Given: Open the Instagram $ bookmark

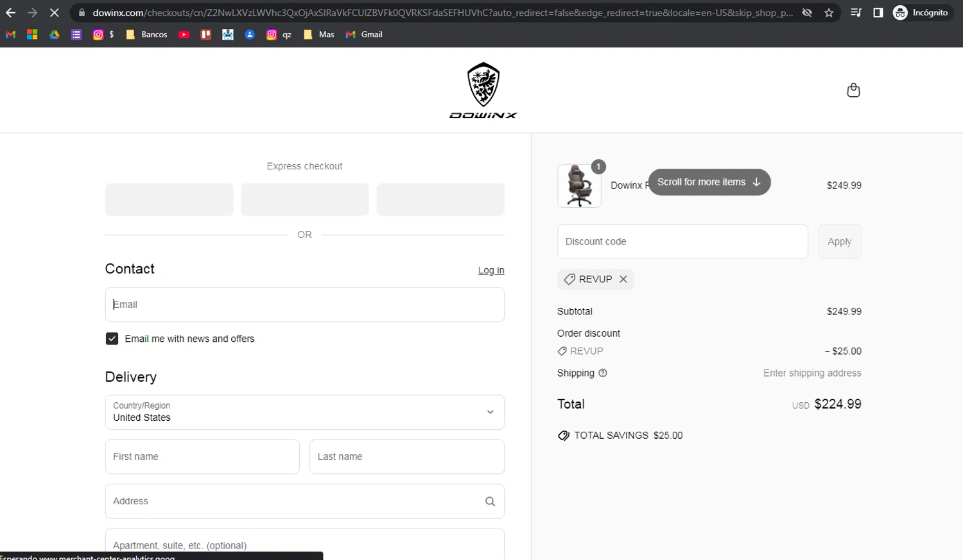Looking at the screenshot, I should click(x=103, y=35).
